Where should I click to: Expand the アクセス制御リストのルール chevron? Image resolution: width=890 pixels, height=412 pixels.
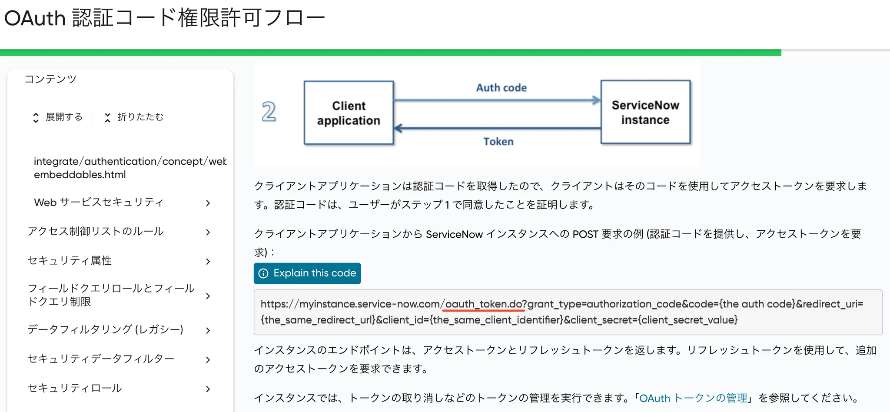(208, 232)
